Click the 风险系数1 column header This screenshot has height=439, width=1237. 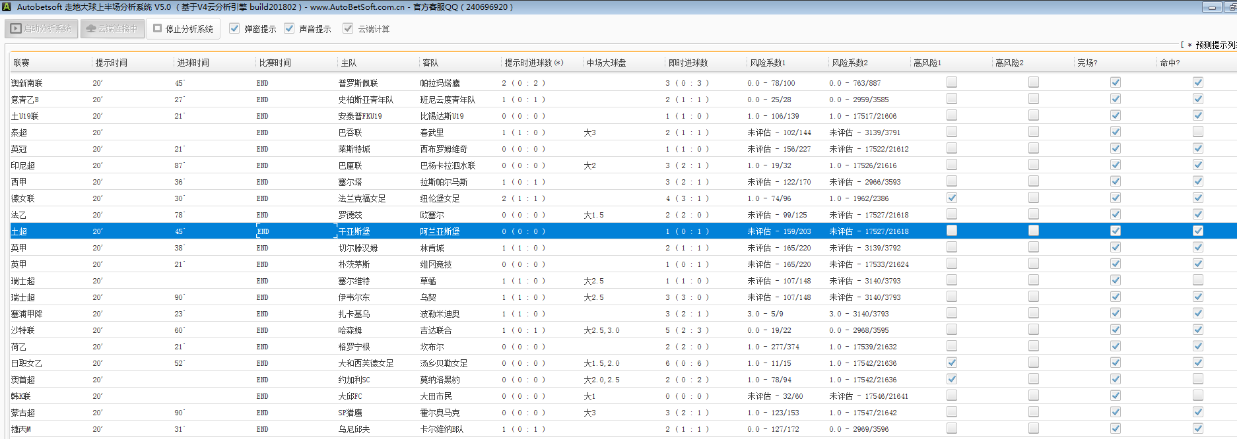coord(768,63)
